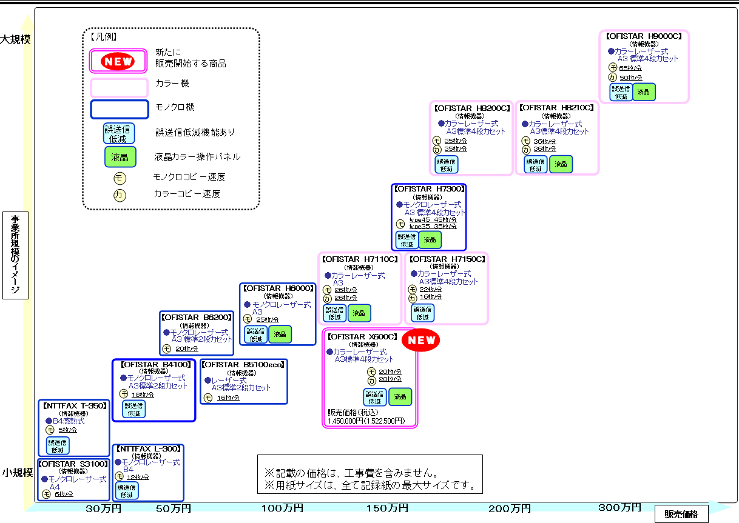
Task: Click the 18枚/分 speed on OFISTAR B4100
Action: click(143, 395)
